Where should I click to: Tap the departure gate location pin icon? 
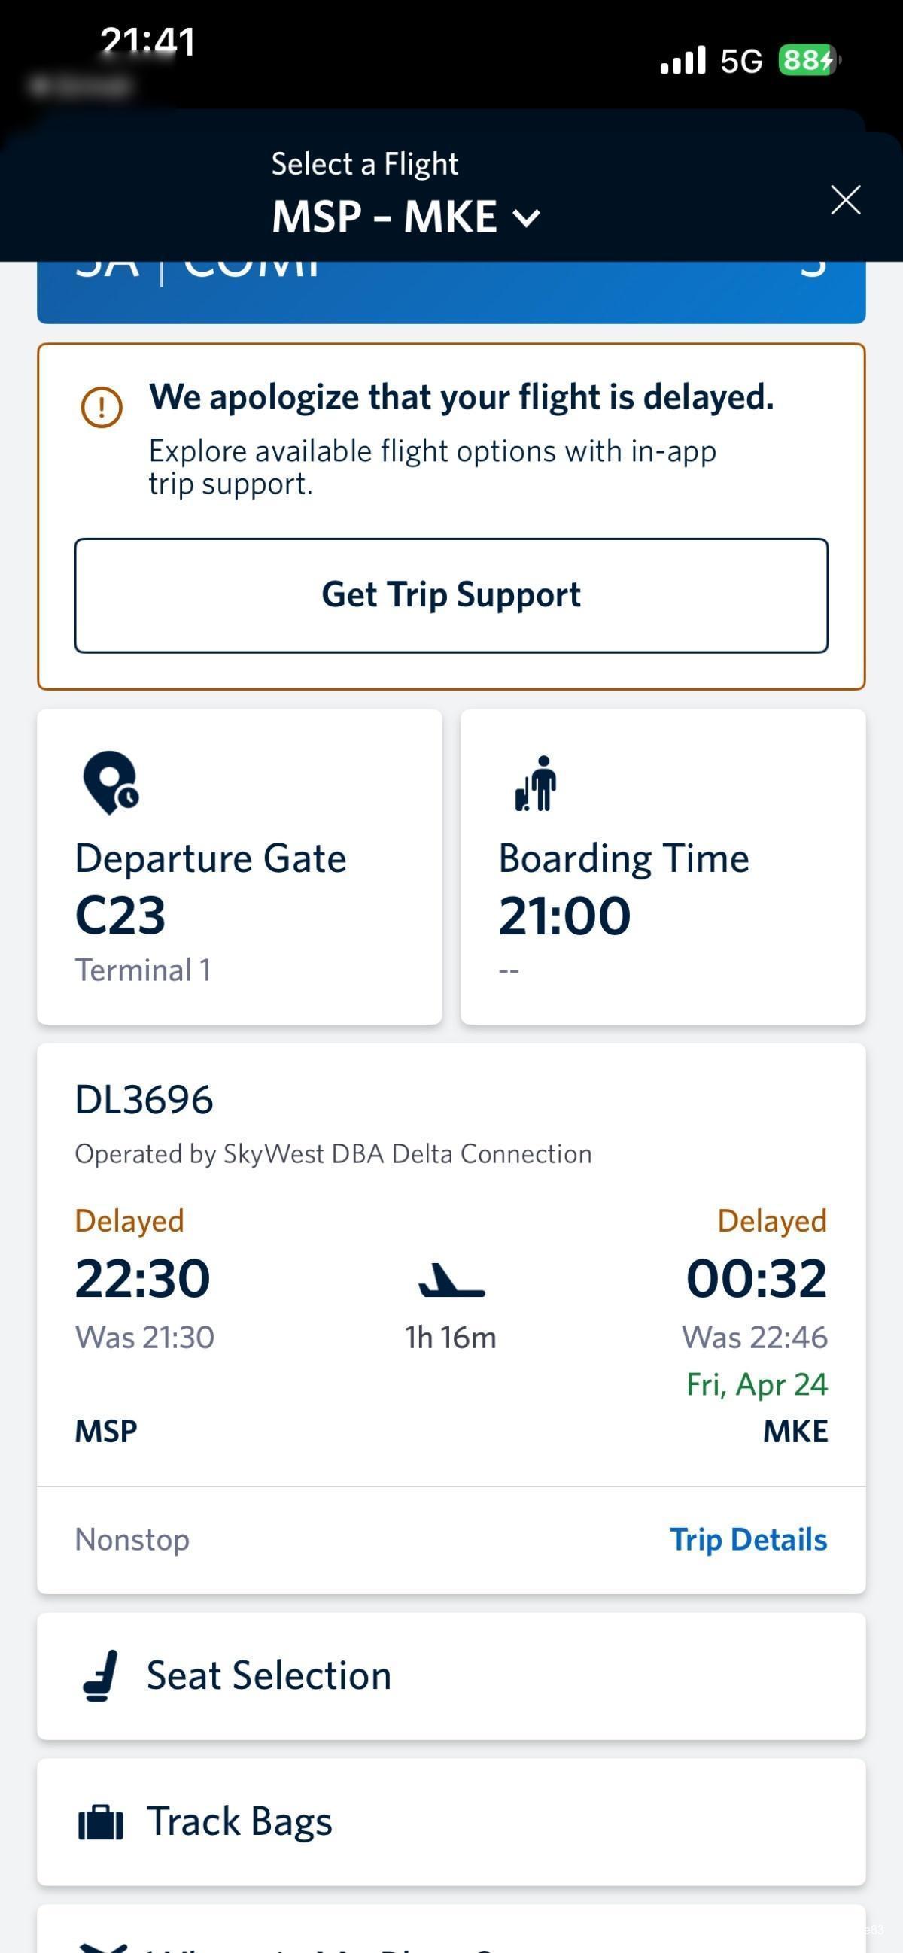click(111, 782)
